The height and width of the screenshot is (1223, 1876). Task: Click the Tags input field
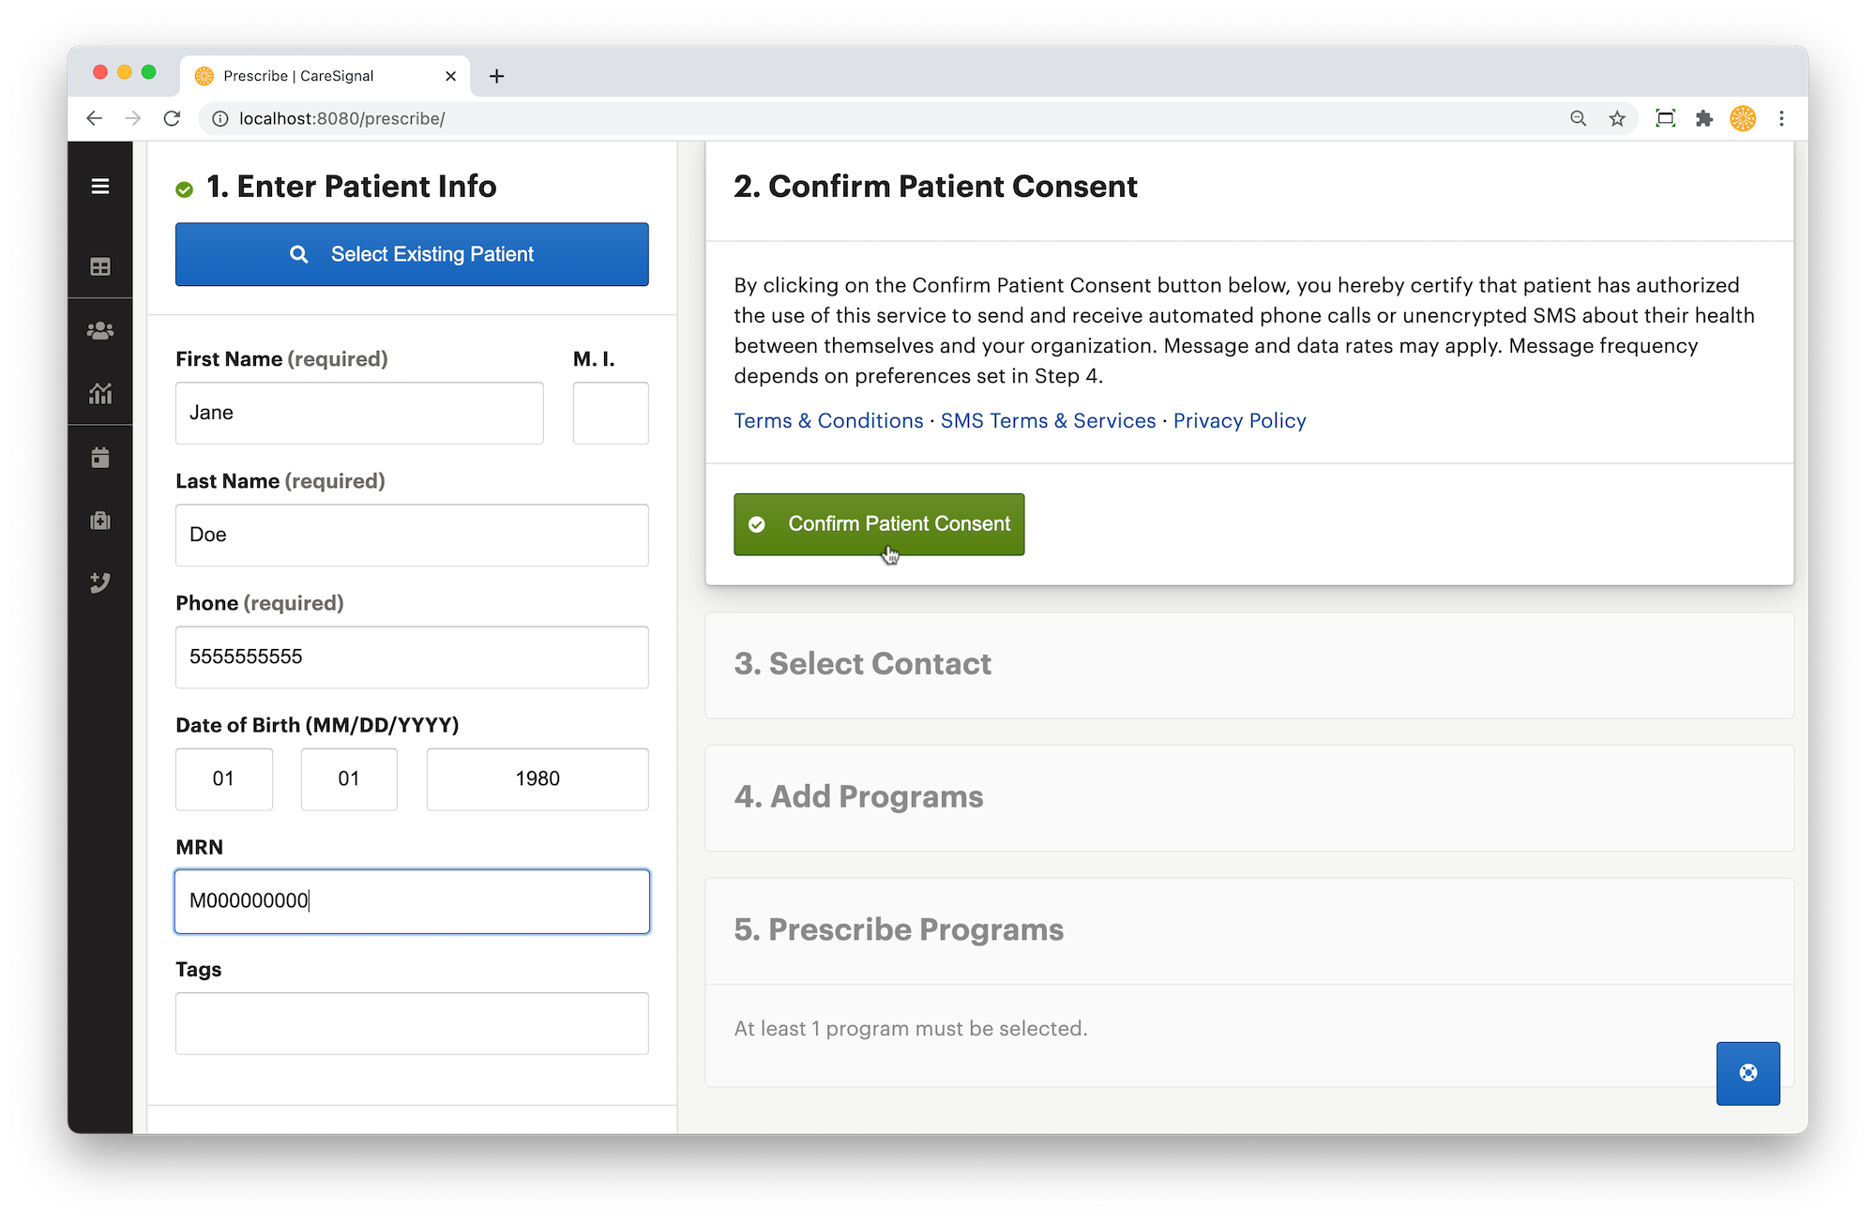(x=412, y=1023)
